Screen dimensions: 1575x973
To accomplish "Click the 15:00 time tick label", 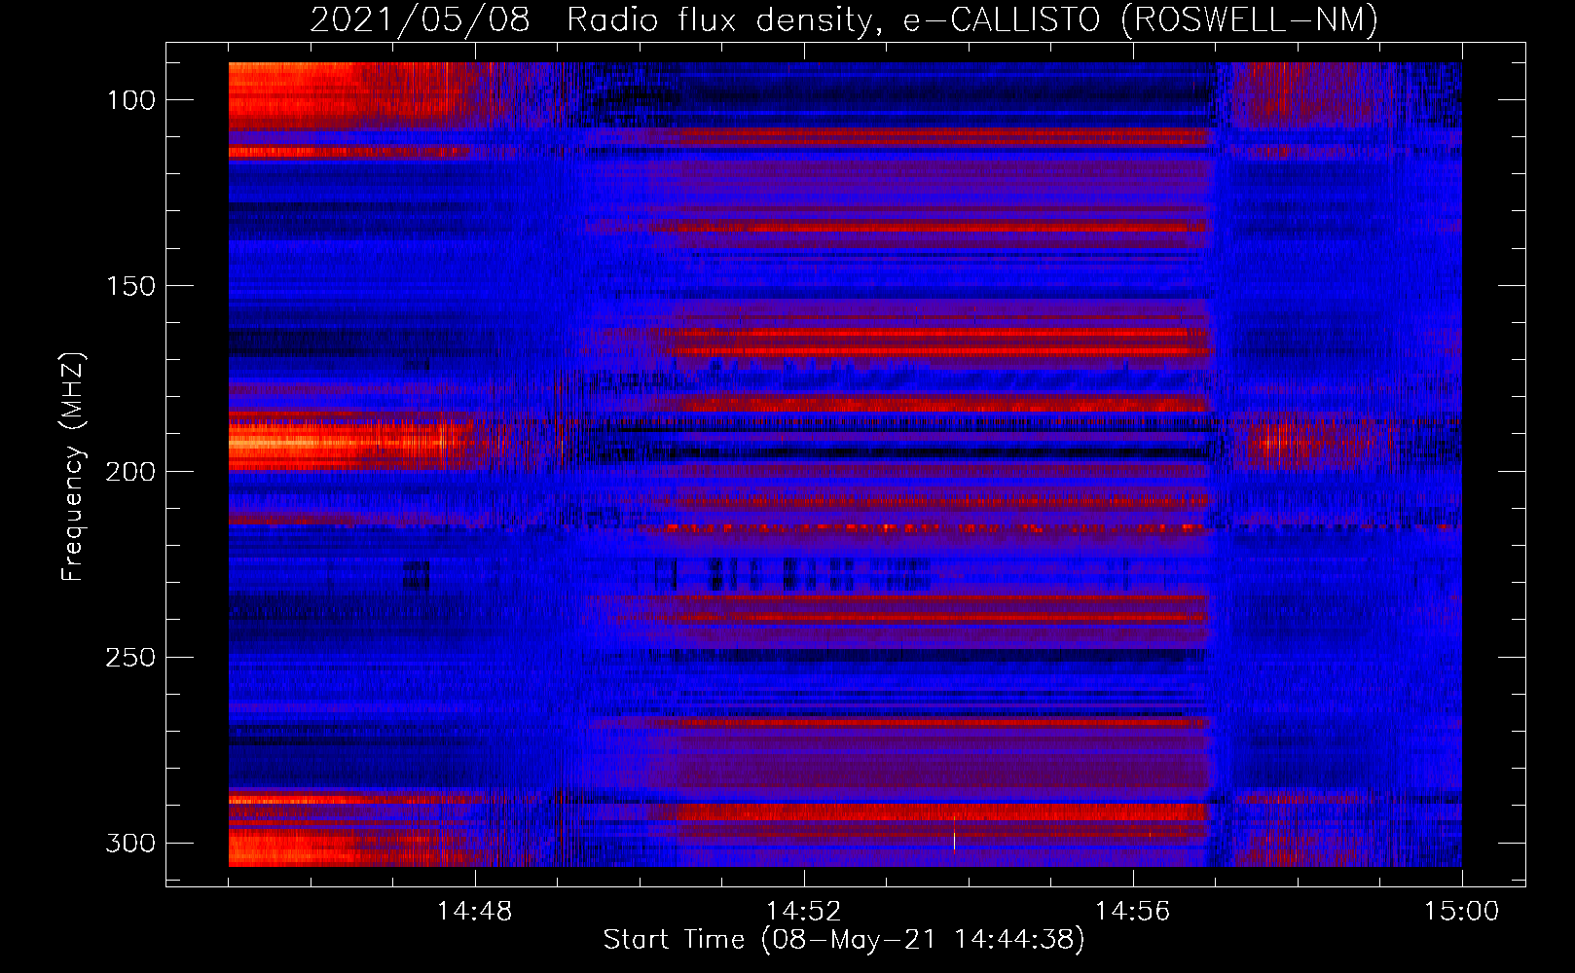I will tap(1461, 912).
